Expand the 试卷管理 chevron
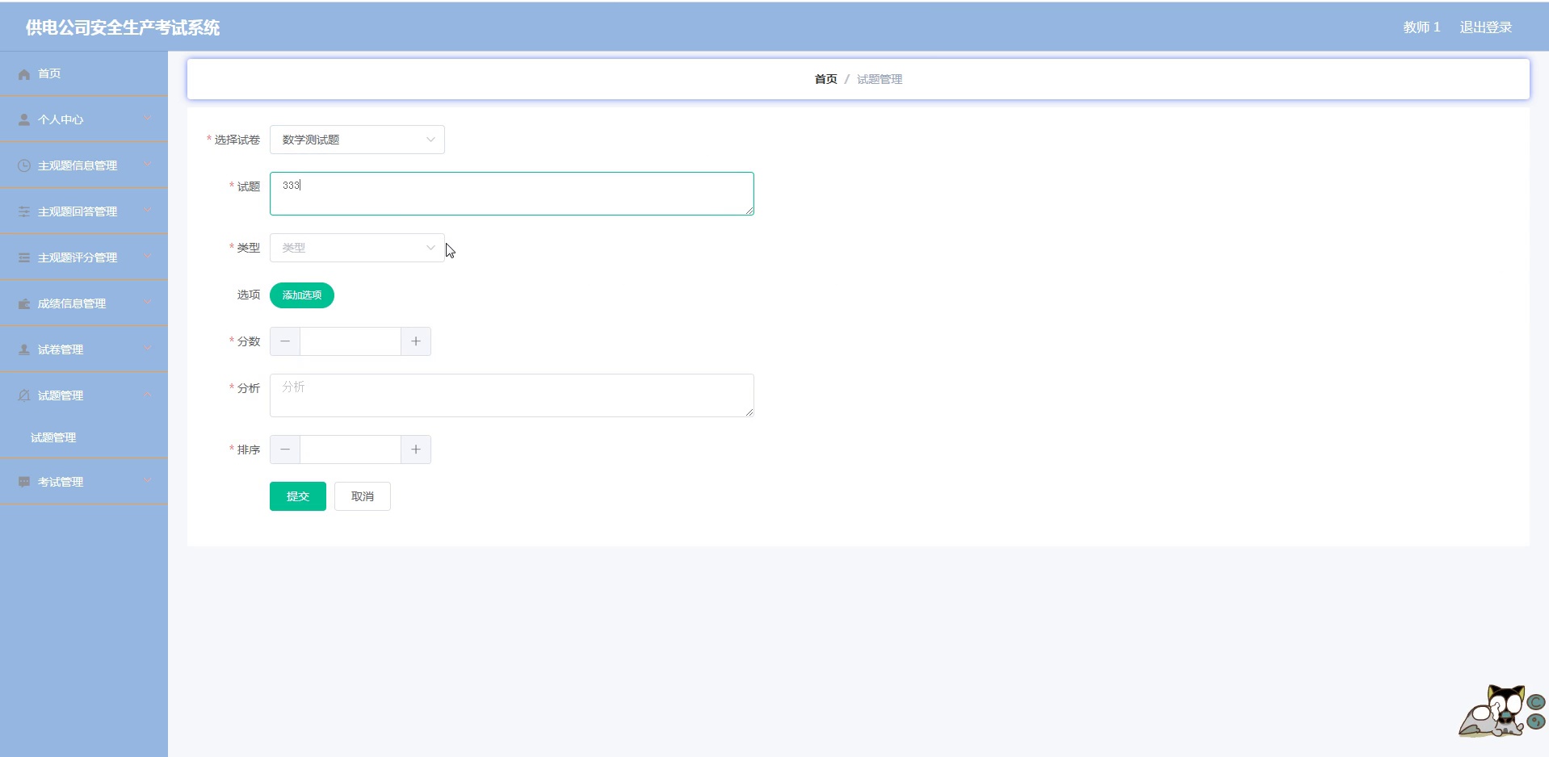The height and width of the screenshot is (757, 1549). click(148, 349)
